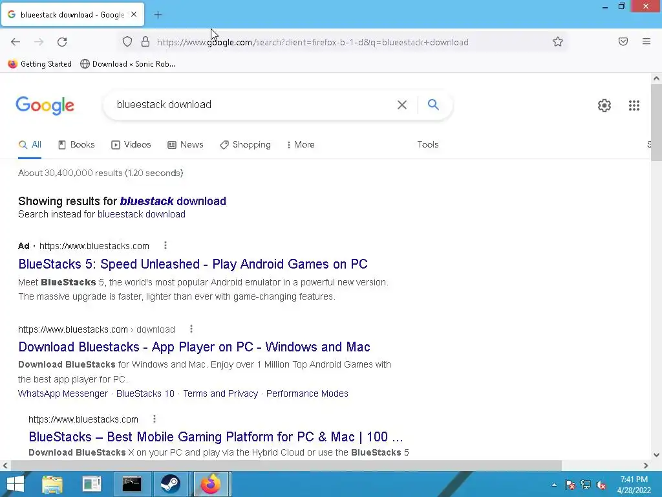This screenshot has height=497, width=662.
Task: Open Terms and Privacy sitelink
Action: pos(220,393)
